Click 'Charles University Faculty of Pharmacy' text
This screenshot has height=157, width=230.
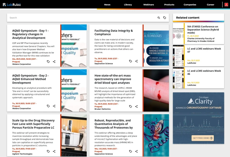(x=201, y=40)
